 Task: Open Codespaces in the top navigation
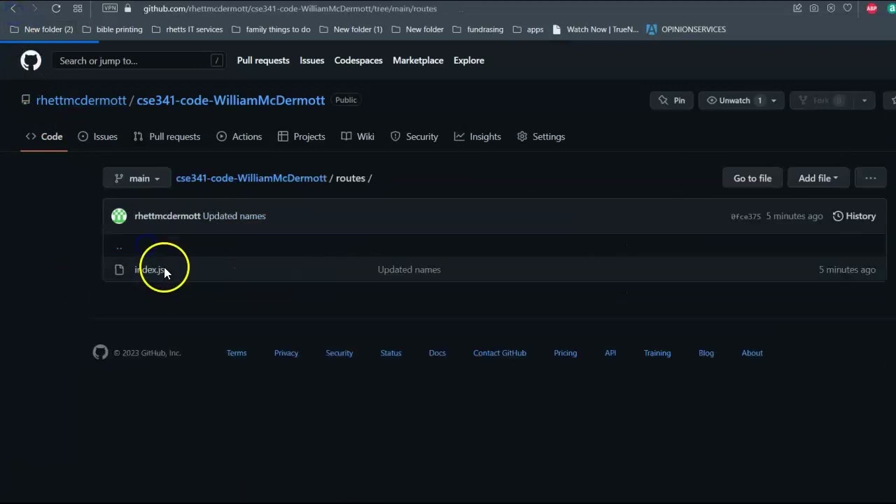pos(358,60)
